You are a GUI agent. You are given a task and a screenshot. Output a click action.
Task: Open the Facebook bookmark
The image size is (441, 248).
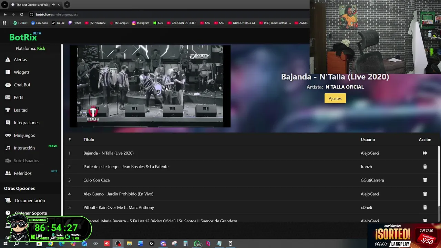(x=40, y=23)
